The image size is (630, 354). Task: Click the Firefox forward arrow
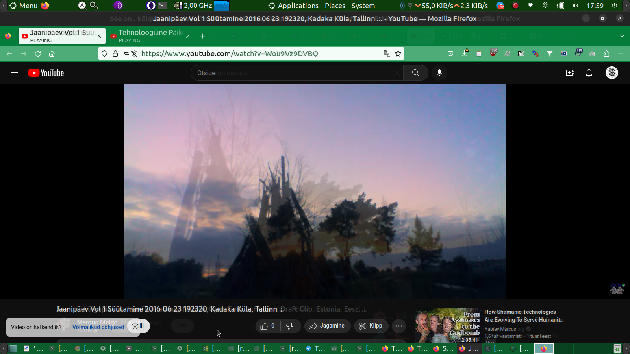click(24, 54)
